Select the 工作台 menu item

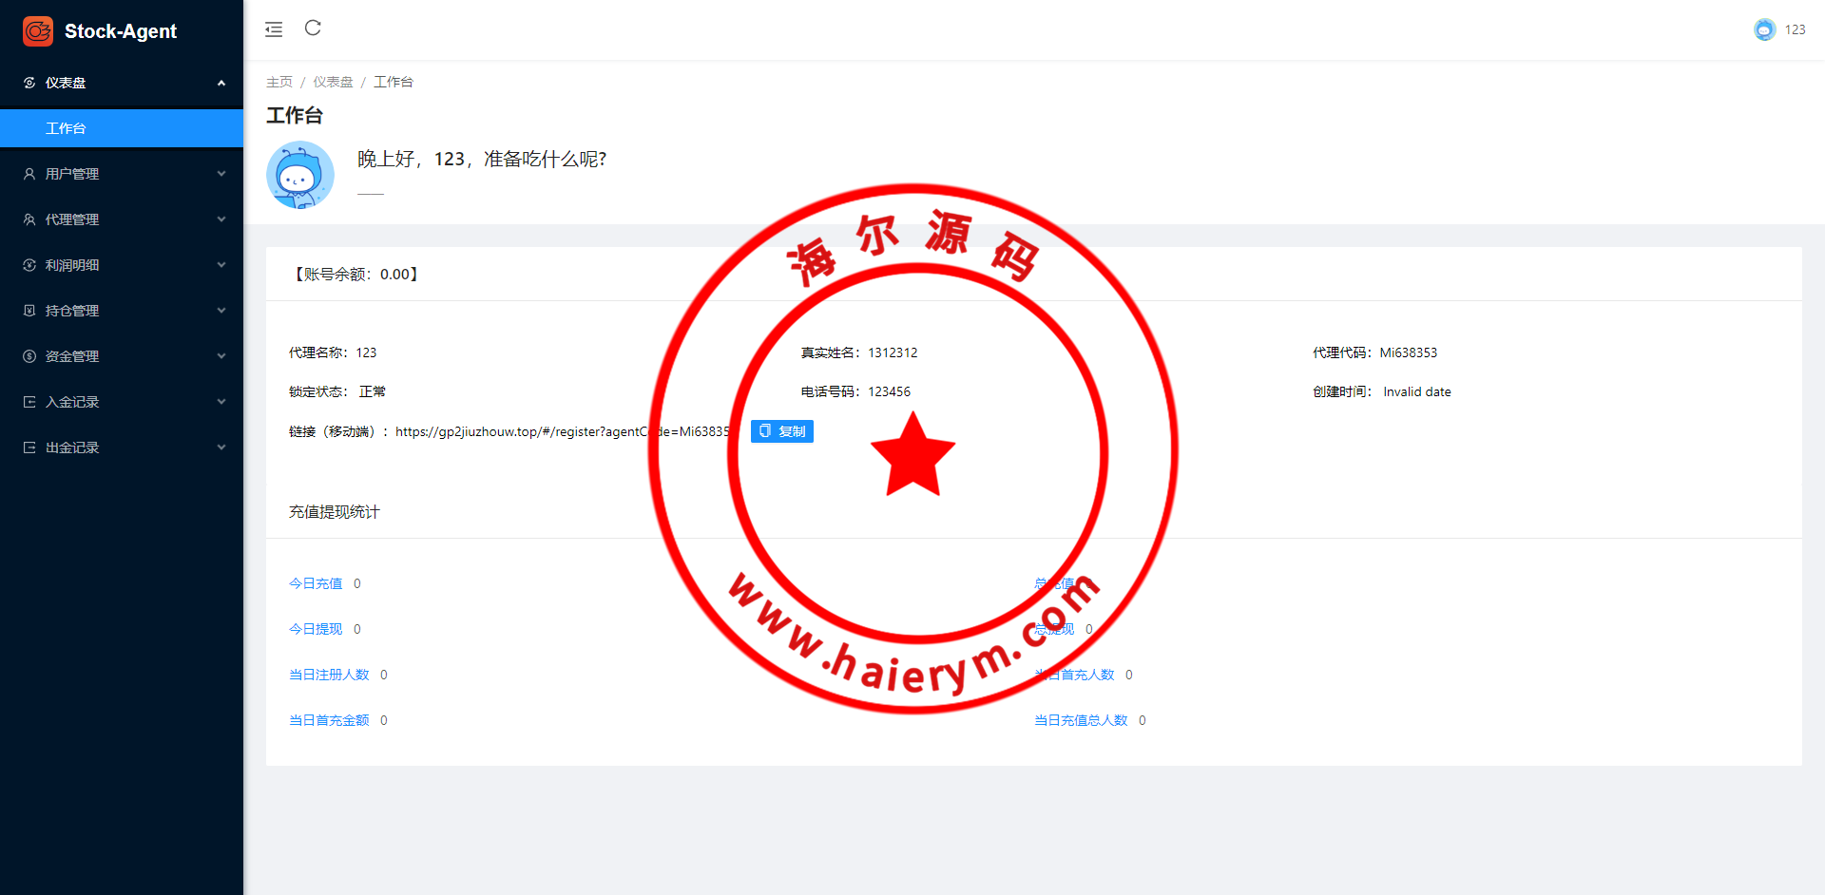pyautogui.click(x=66, y=128)
